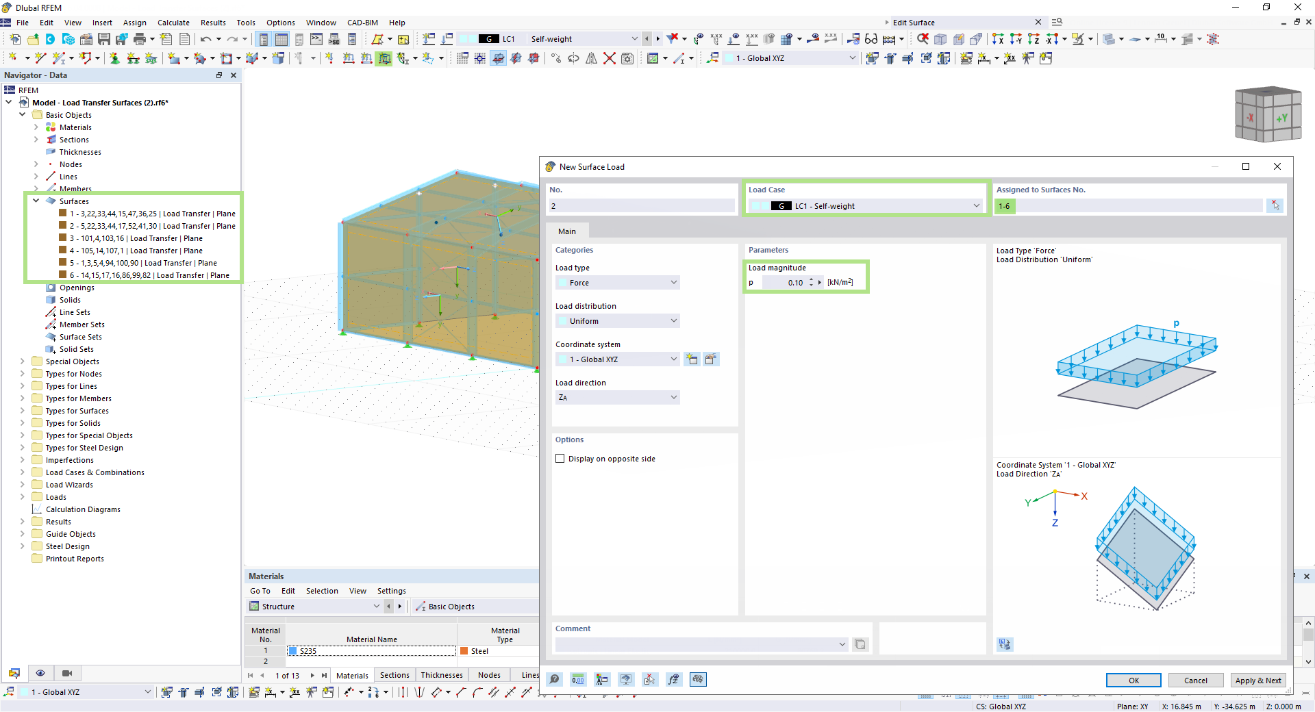Enable the Display on opposite side checkbox
This screenshot has width=1315, height=712.
560,459
